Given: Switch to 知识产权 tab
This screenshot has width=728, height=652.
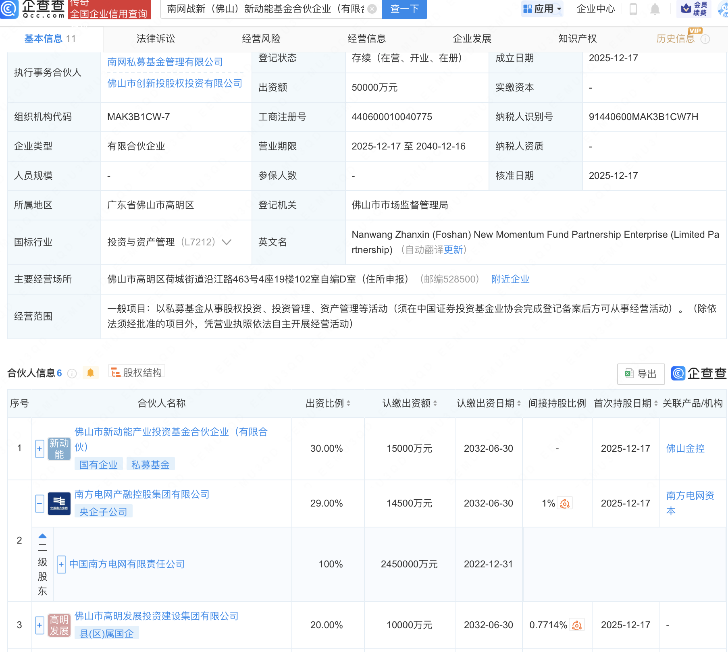Looking at the screenshot, I should click(x=577, y=39).
